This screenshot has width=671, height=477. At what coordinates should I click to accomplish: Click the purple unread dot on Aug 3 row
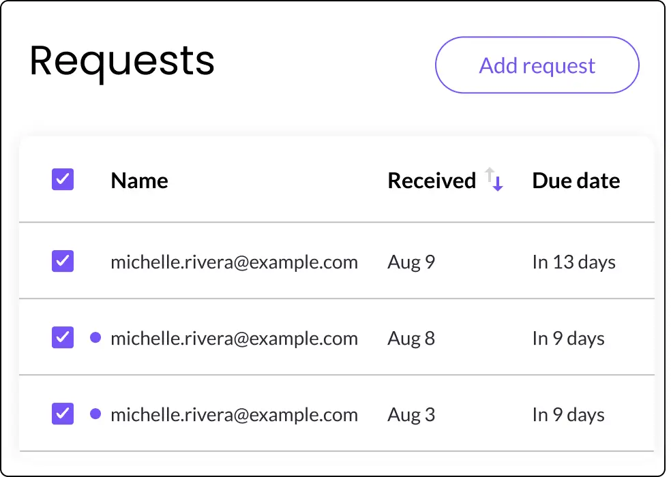click(x=95, y=414)
